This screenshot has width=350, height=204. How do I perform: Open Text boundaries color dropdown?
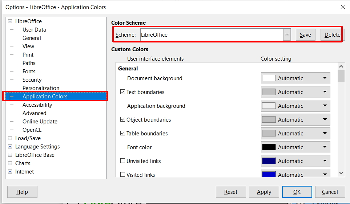tap(295, 92)
